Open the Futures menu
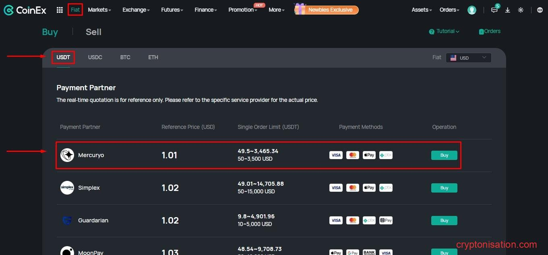The image size is (548, 255). pyautogui.click(x=172, y=10)
